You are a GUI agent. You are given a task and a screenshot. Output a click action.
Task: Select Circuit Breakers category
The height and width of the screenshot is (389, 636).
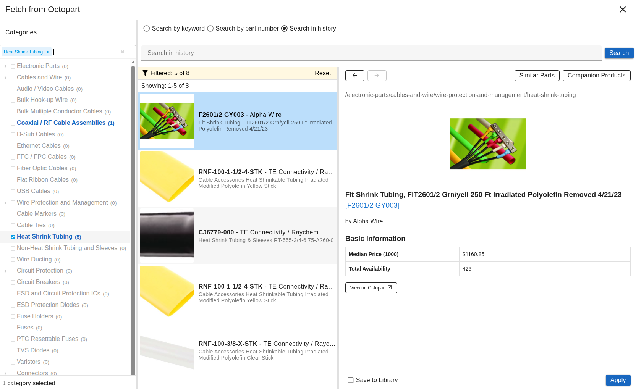pyautogui.click(x=38, y=282)
